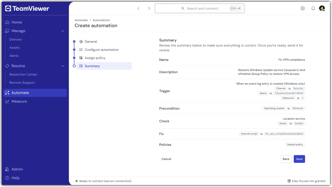332x187 pixels.
Task: Click the Easy Access not granted icon
Action: pyautogui.click(x=289, y=181)
